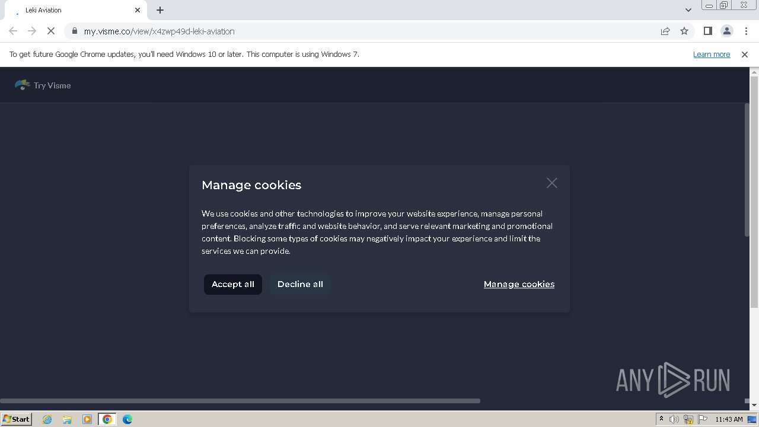Image resolution: width=759 pixels, height=427 pixels.
Task: Click the scroll up arrow
Action: point(754,72)
